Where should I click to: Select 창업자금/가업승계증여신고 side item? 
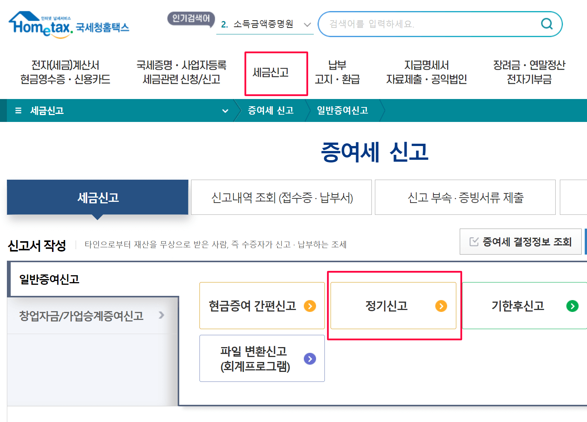[x=92, y=315]
